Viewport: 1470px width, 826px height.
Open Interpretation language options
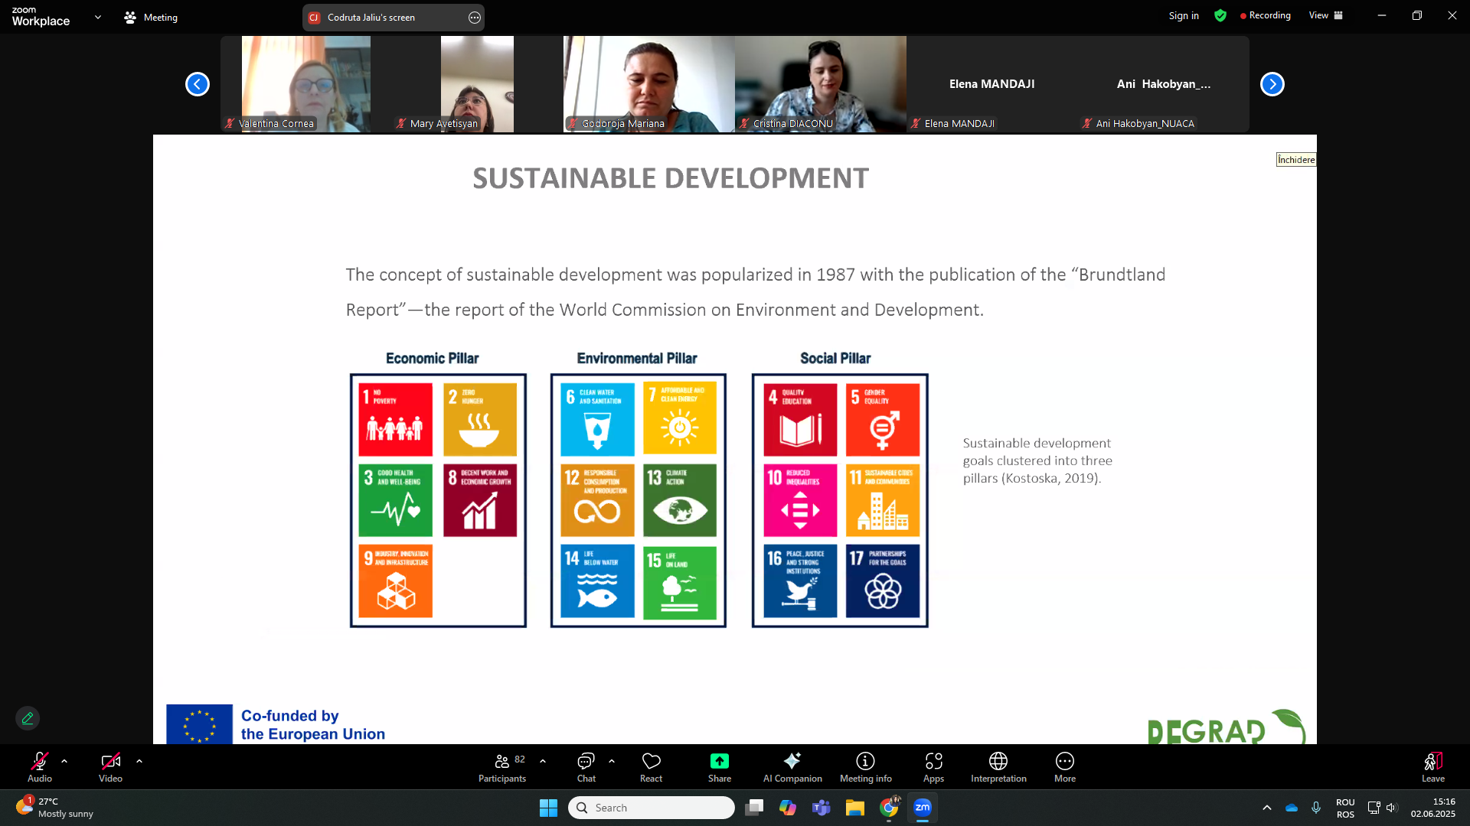(x=998, y=767)
